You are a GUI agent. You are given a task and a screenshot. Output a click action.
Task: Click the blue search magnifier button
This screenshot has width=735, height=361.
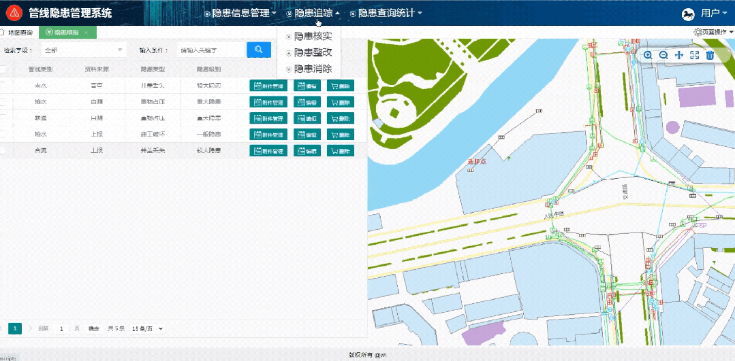[259, 50]
